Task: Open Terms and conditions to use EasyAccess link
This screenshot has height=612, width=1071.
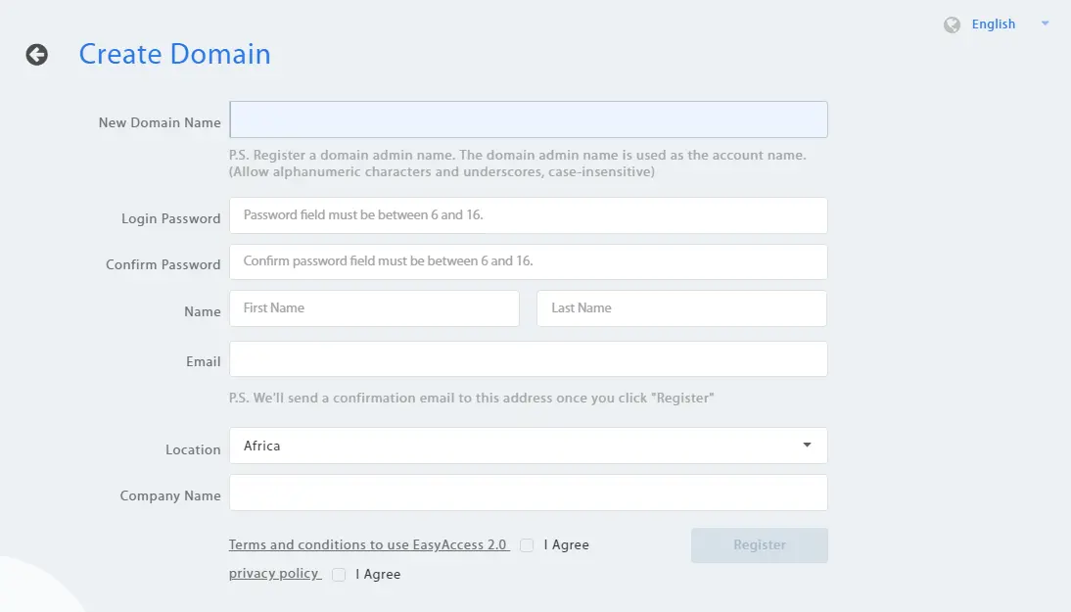Action: pyautogui.click(x=369, y=545)
